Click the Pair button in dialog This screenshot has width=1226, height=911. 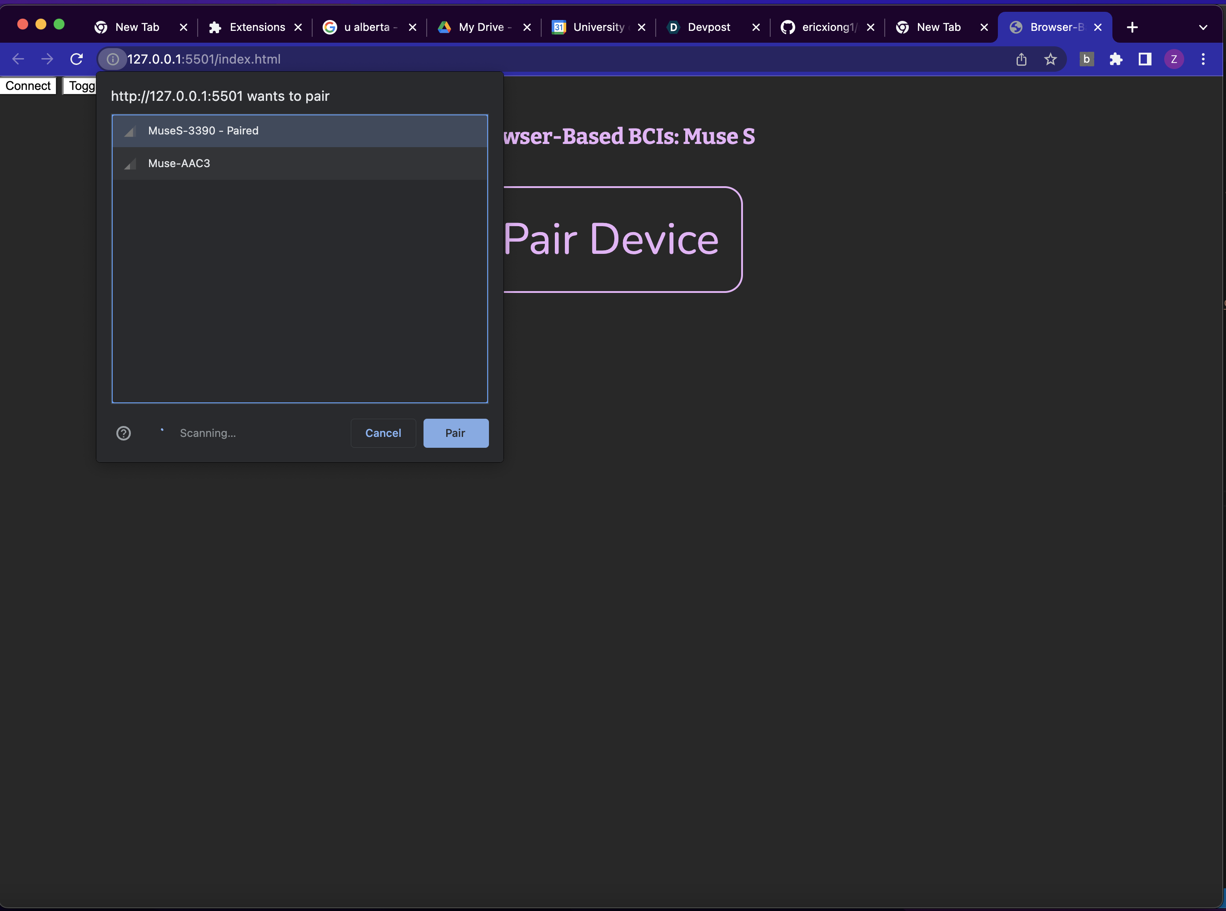pyautogui.click(x=455, y=433)
